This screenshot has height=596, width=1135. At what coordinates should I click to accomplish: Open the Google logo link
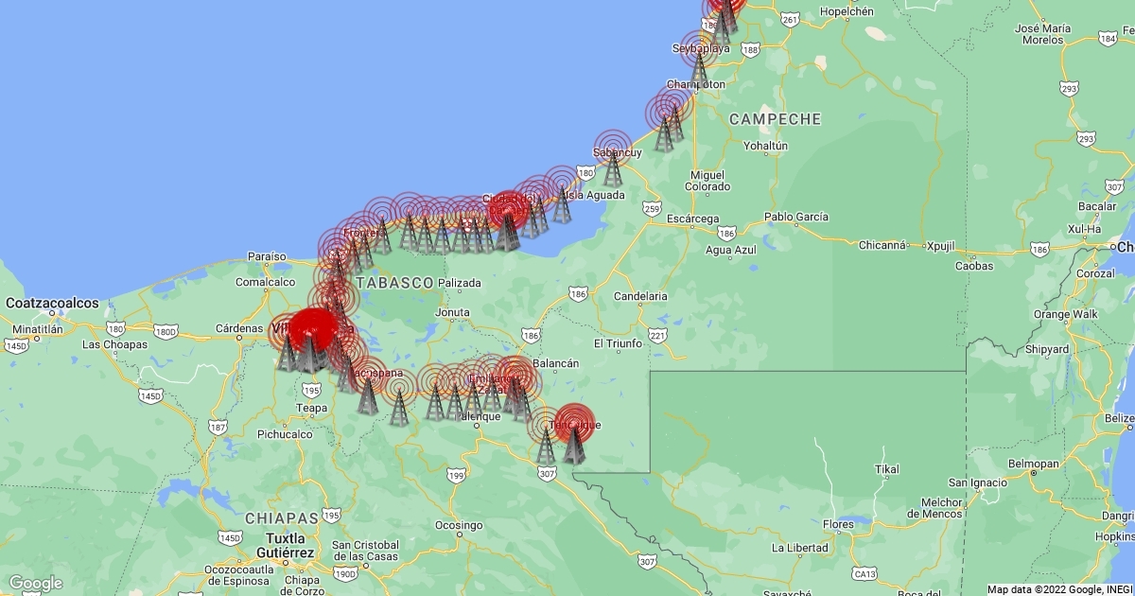tap(35, 583)
